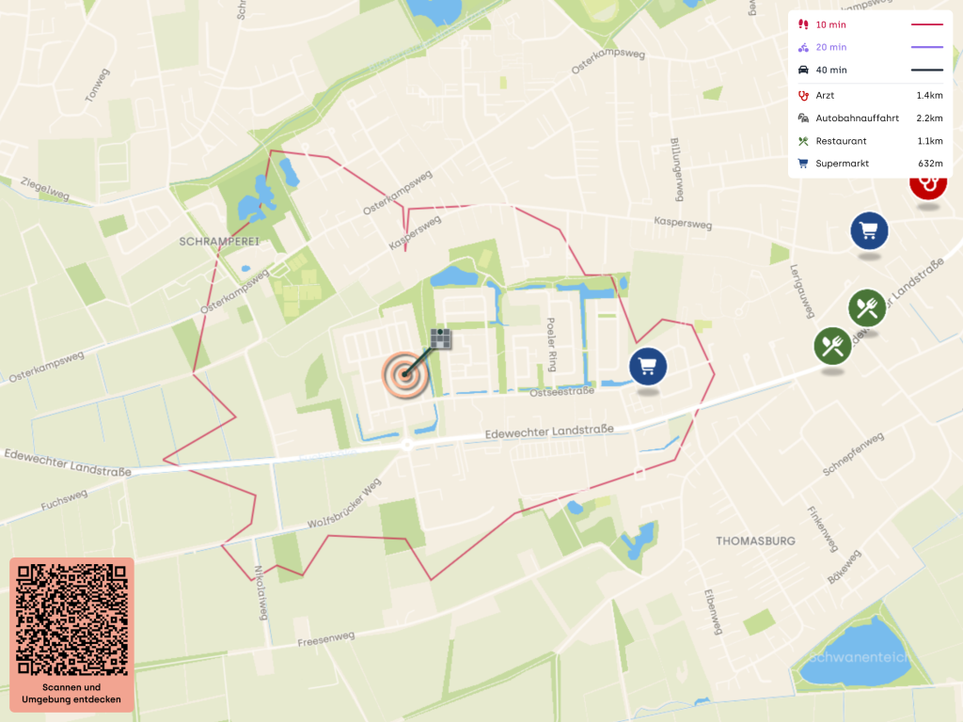Select the upper restaurant fork-and-knife marker
The image size is (963, 722).
click(x=866, y=307)
